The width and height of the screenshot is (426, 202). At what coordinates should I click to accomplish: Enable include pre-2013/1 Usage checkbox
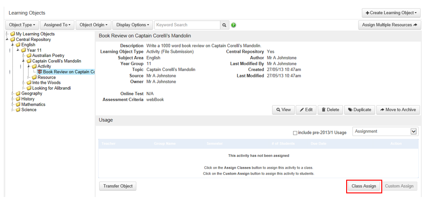pyautogui.click(x=295, y=133)
